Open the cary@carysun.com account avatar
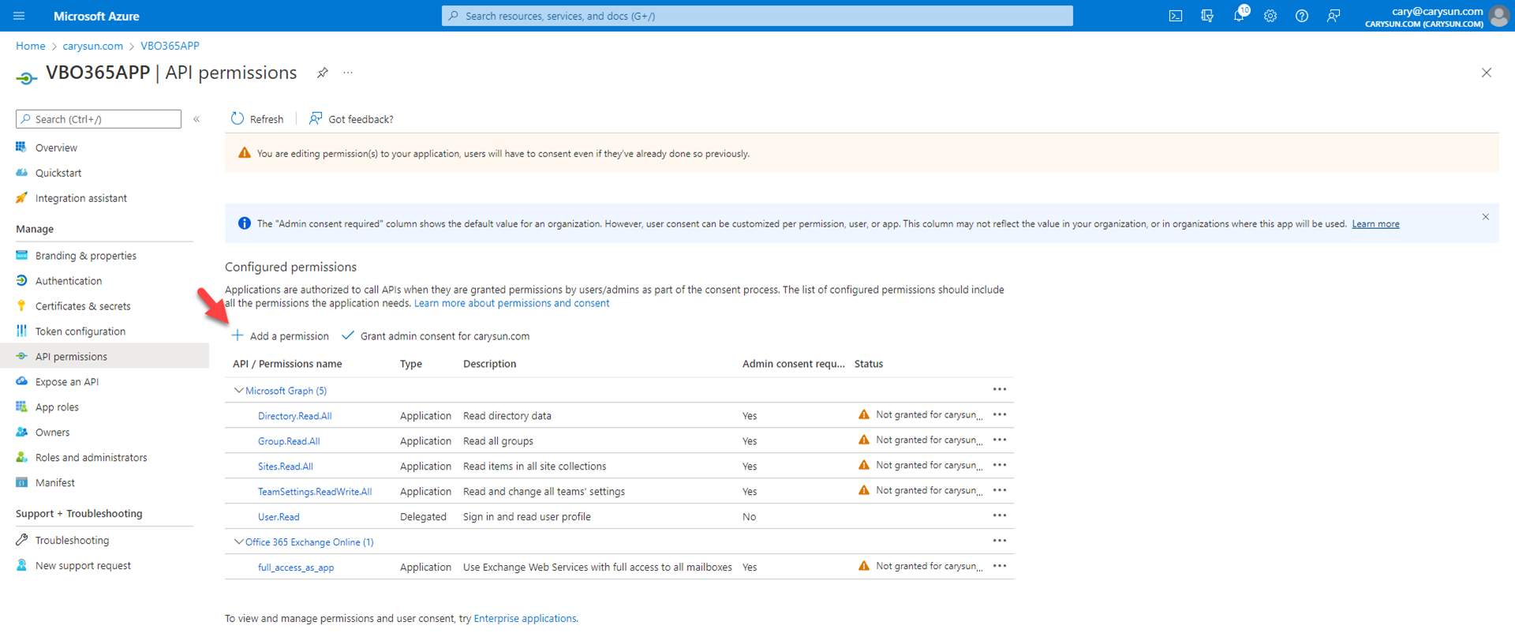The image size is (1515, 633). [x=1498, y=16]
